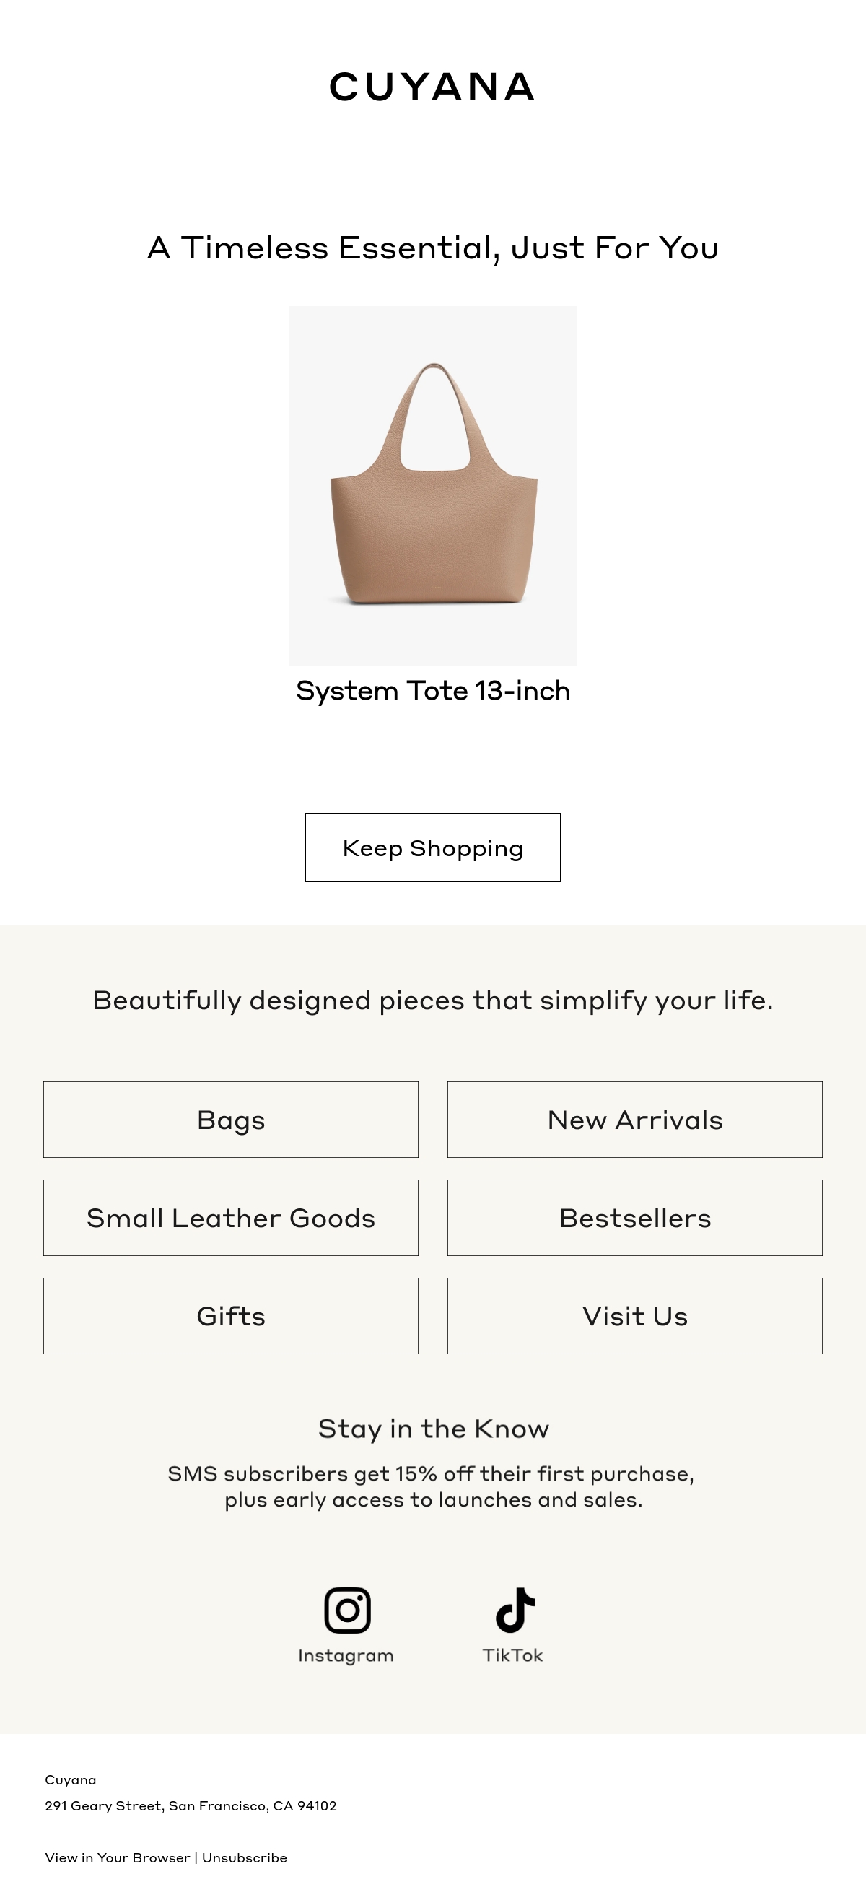Click the CUYANA logo at top
866x1900 pixels.
[432, 87]
